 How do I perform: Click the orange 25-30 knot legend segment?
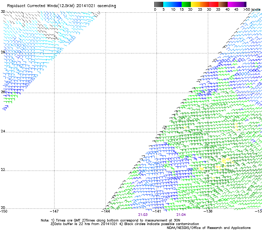point(205,4)
